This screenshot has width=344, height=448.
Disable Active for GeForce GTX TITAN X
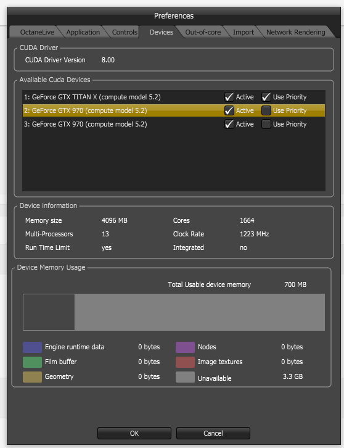[229, 97]
